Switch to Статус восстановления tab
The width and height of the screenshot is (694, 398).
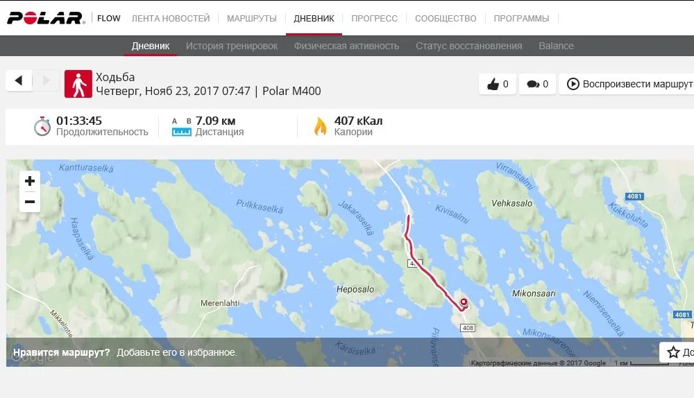click(468, 46)
